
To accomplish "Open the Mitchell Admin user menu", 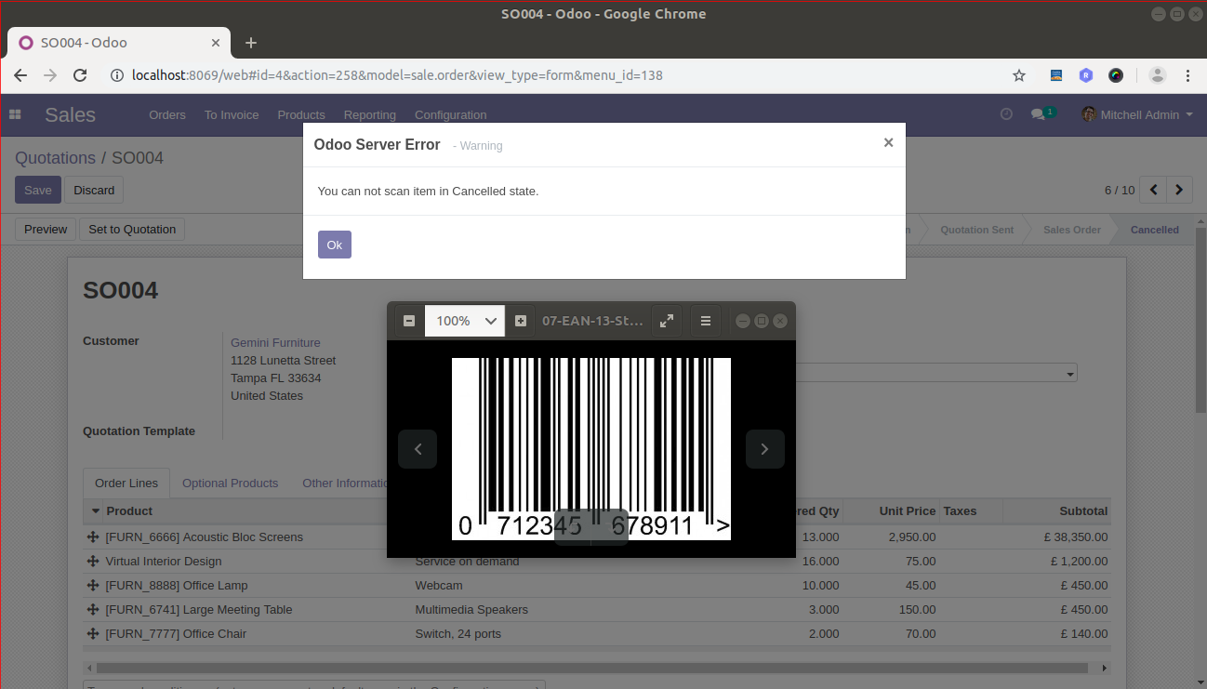I will pyautogui.click(x=1136, y=114).
